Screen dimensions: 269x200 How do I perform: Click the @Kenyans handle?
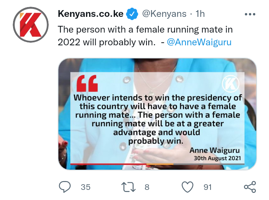(x=164, y=14)
